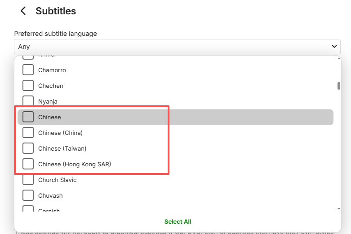351x234 pixels.
Task: Check the Chuvash checkbox
Action: pyautogui.click(x=28, y=195)
